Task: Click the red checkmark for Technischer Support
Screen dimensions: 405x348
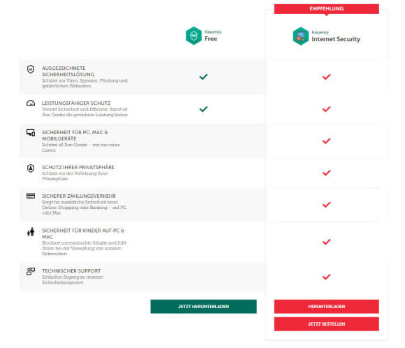Action: click(x=327, y=277)
